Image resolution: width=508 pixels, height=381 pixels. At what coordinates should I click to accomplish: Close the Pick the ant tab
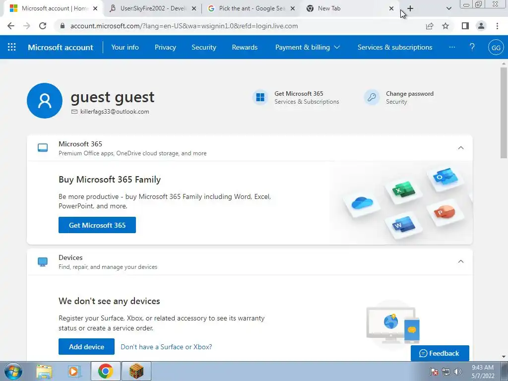tap(293, 8)
